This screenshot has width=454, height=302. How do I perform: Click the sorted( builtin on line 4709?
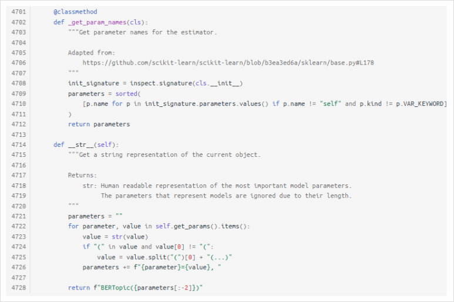pyautogui.click(x=128, y=93)
